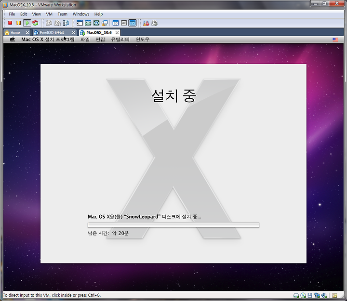Reset the virtual machine with the red-green icon
This screenshot has width=347, height=301.
coord(35,23)
